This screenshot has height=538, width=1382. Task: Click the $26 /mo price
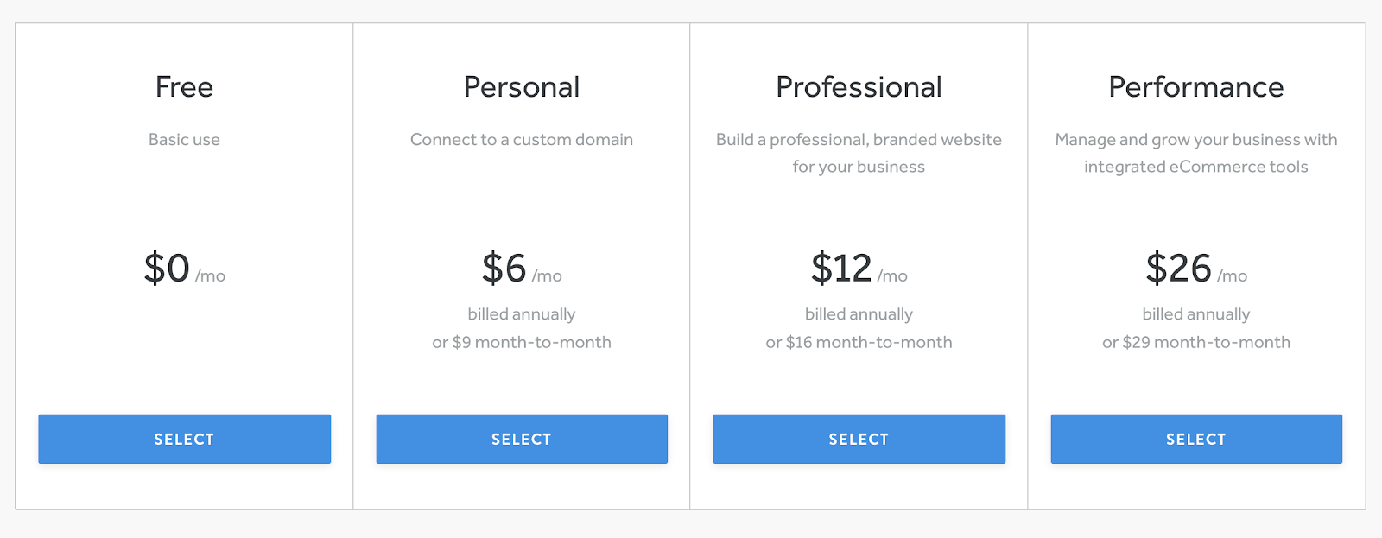click(x=1196, y=269)
